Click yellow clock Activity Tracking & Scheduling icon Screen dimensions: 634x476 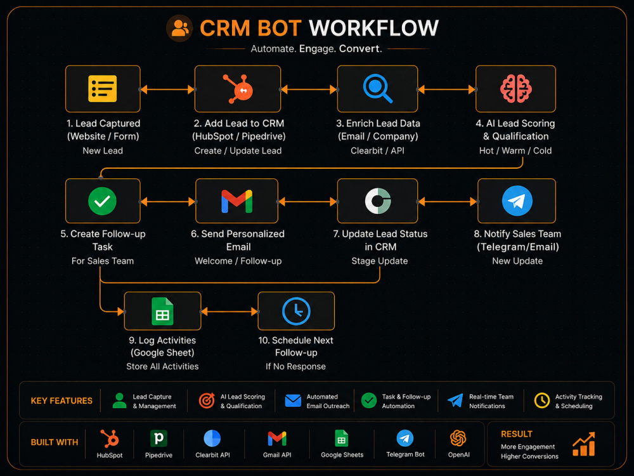coord(542,400)
